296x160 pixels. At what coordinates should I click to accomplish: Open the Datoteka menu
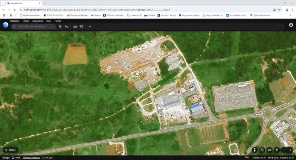click(x=15, y=21)
